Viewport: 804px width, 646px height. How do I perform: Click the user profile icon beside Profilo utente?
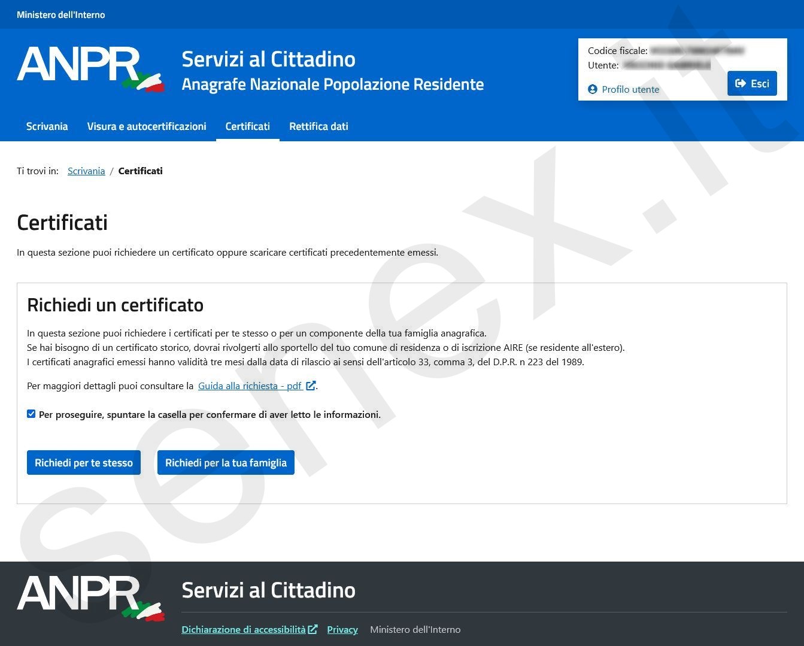tap(593, 89)
